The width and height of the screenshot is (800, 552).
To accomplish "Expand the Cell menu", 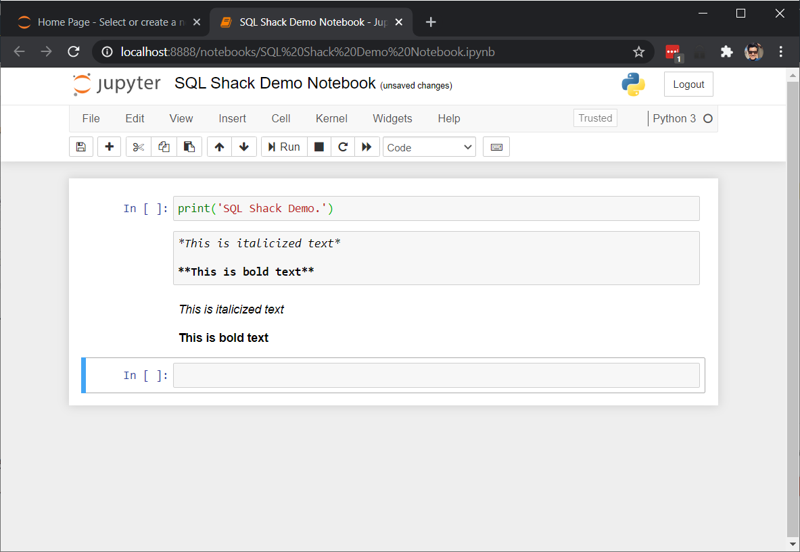I will coord(281,118).
